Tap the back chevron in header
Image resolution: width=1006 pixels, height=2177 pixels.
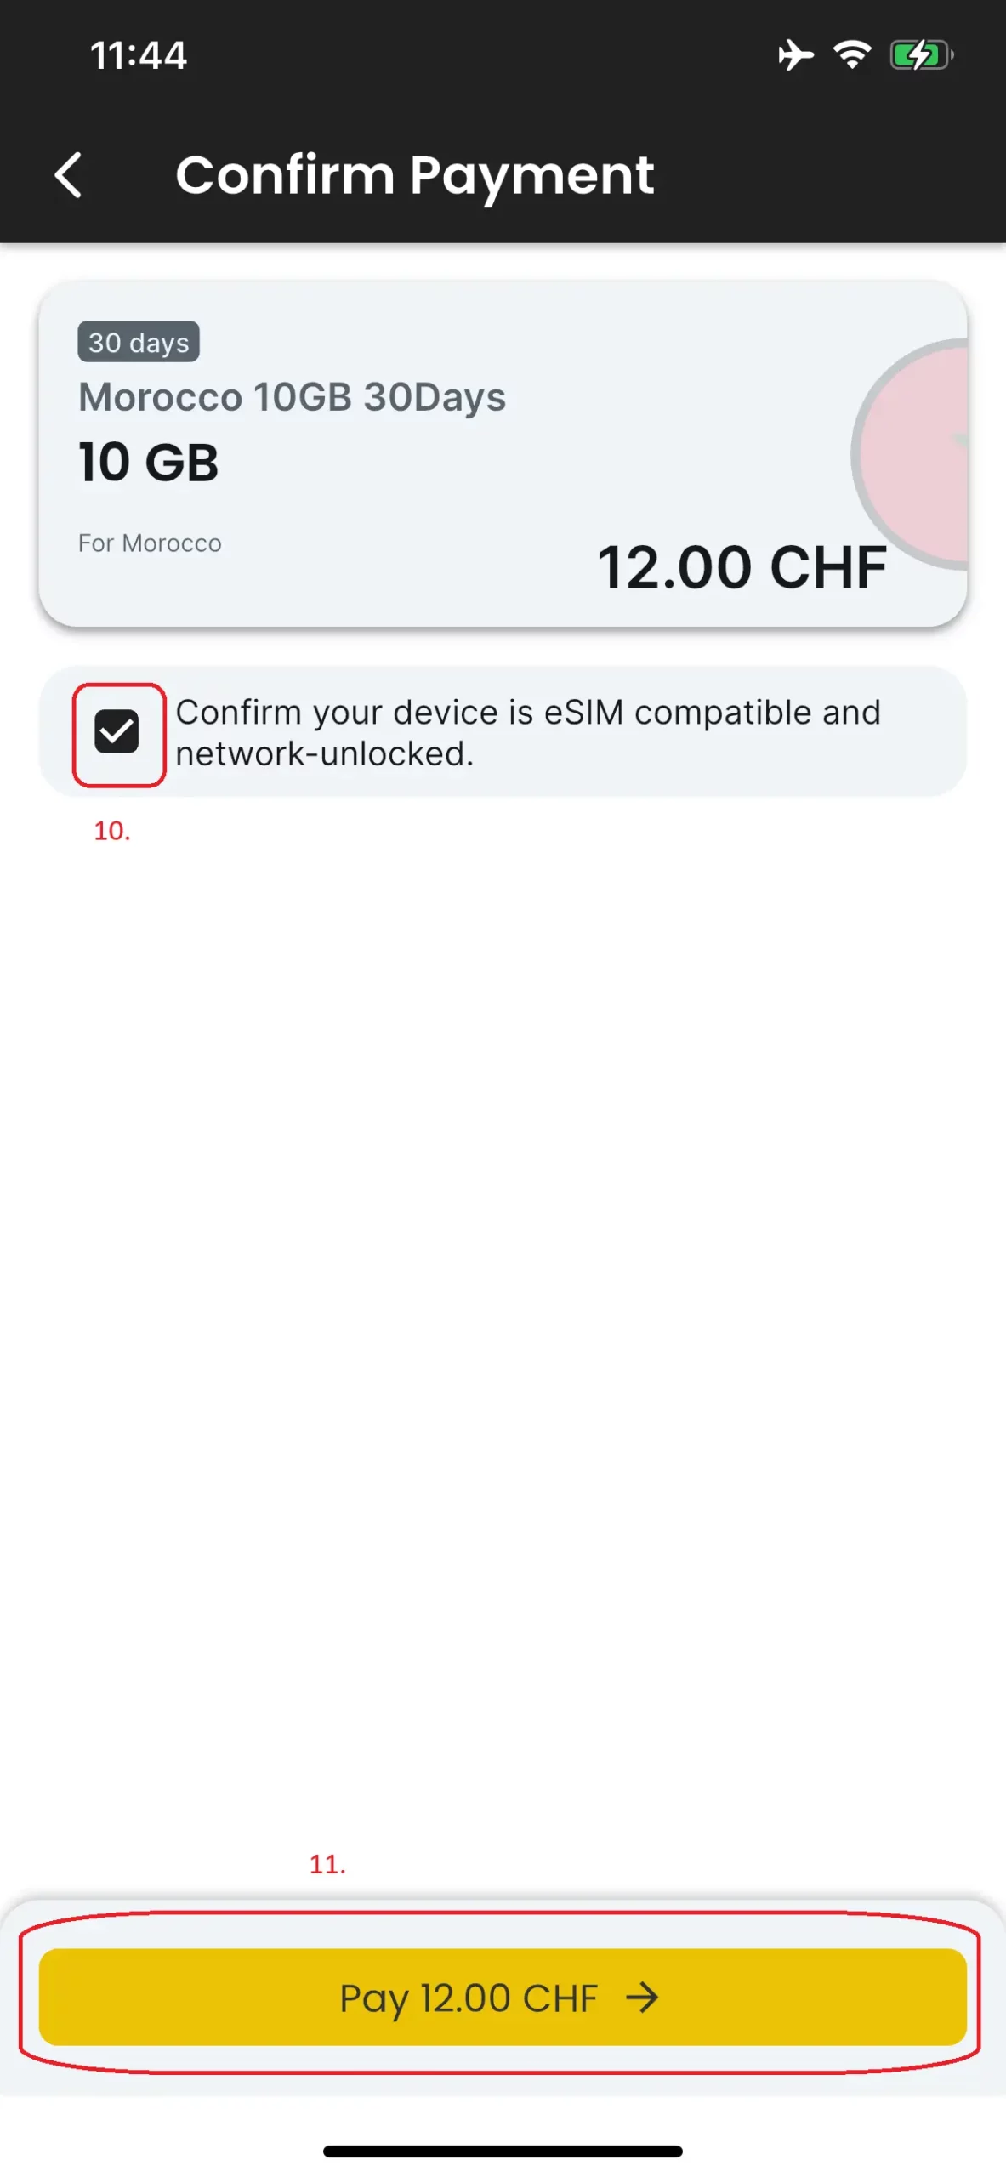coord(68,175)
